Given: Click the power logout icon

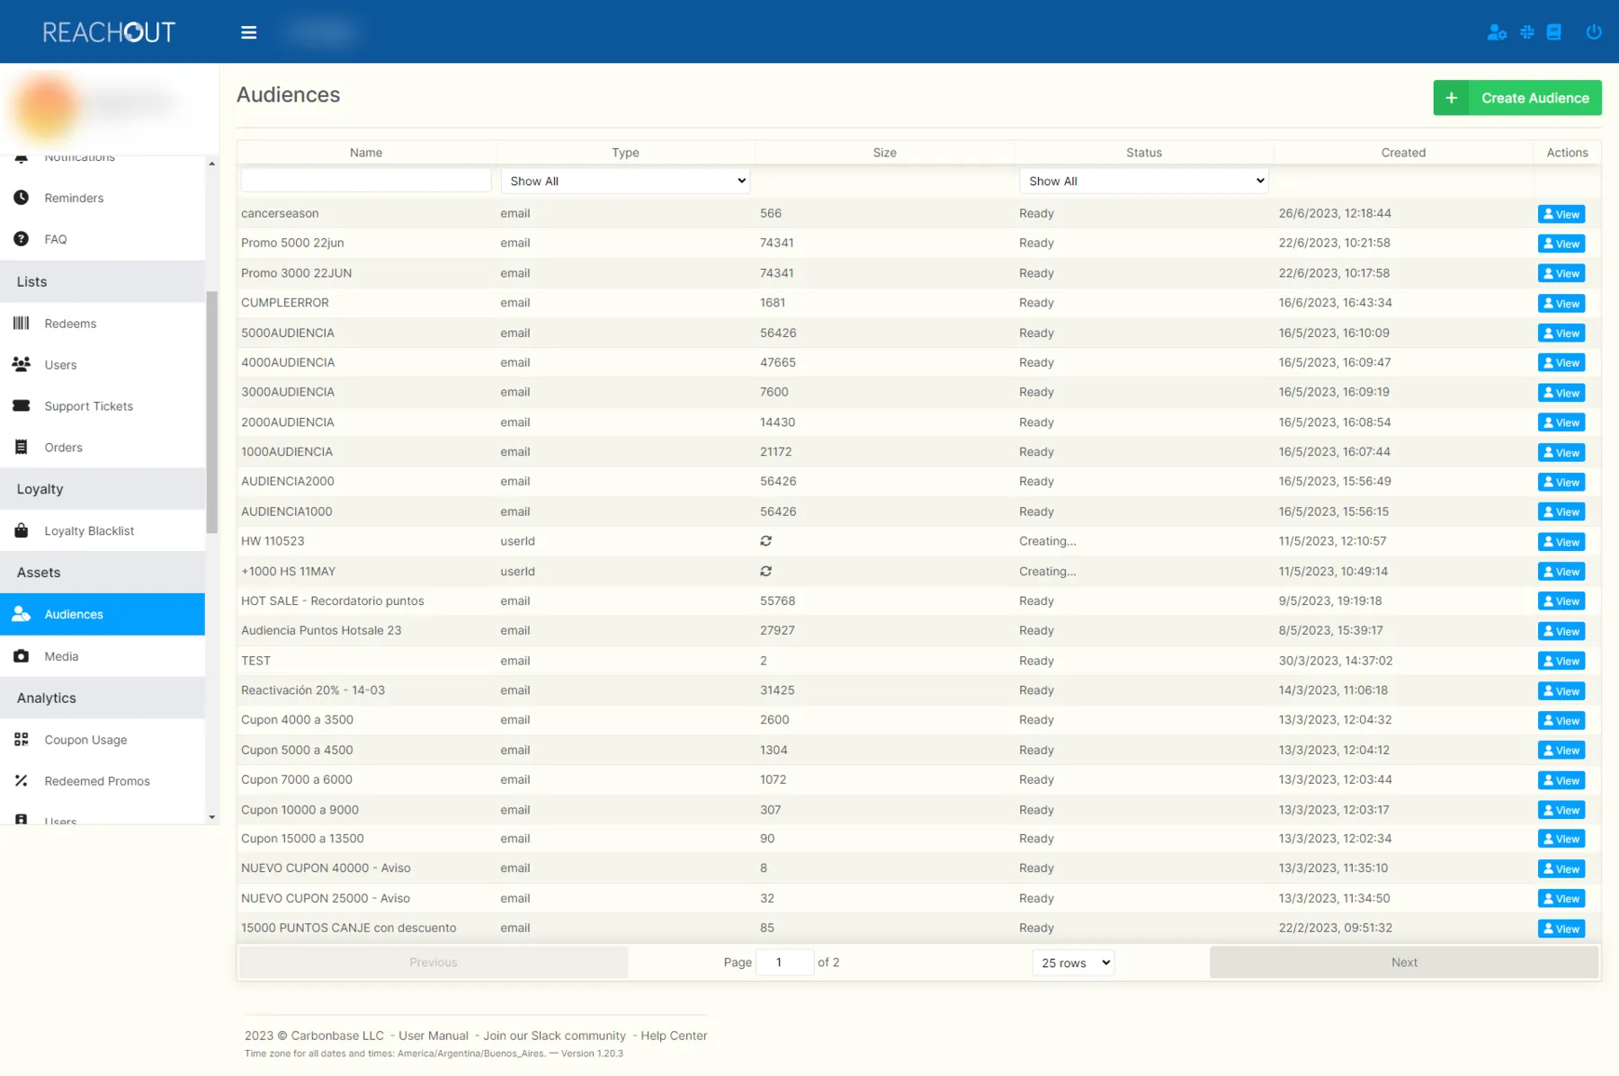Looking at the screenshot, I should [x=1594, y=32].
